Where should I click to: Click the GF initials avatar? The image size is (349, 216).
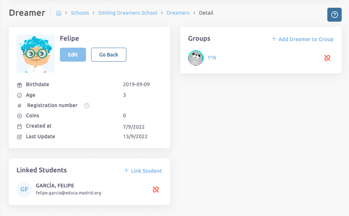tap(24, 190)
